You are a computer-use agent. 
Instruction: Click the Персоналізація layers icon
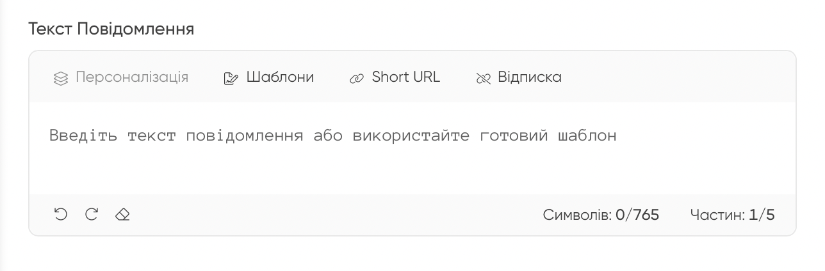coord(60,79)
